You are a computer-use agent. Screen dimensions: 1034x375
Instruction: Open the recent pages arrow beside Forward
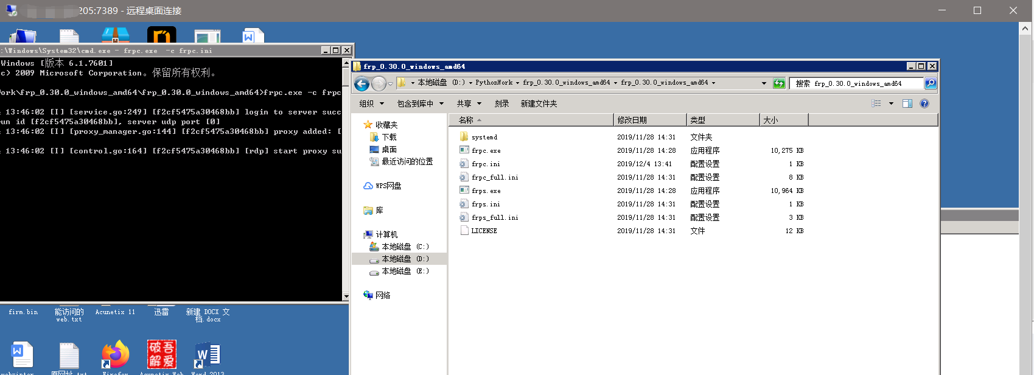[x=390, y=84]
